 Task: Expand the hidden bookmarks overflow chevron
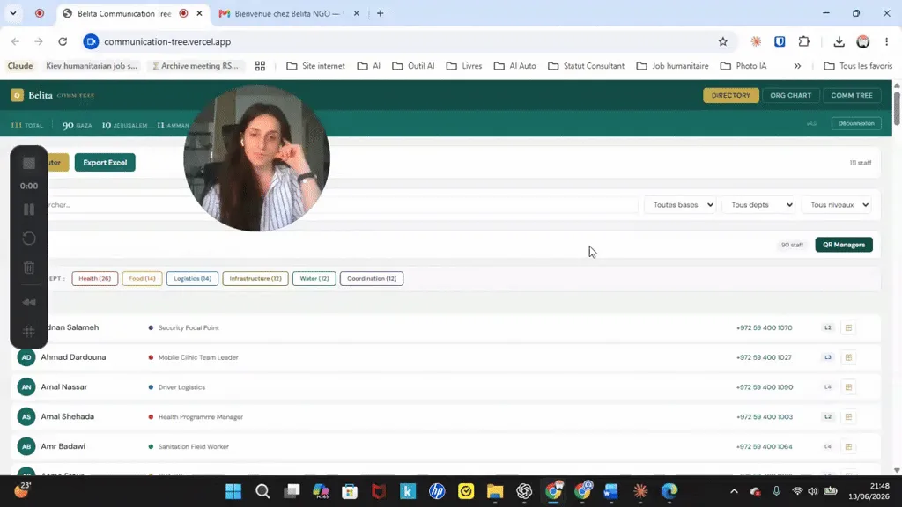click(x=797, y=66)
